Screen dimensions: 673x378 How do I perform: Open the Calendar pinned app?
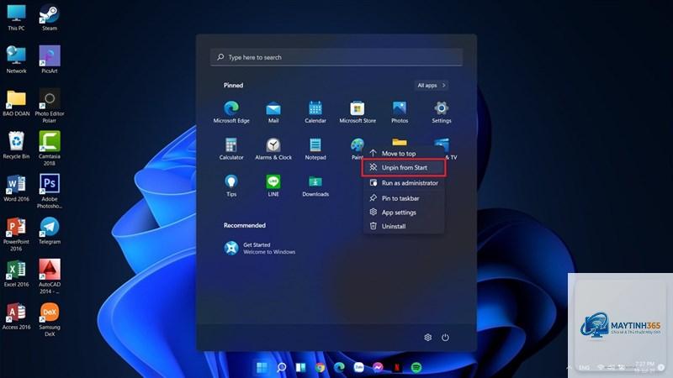click(315, 112)
